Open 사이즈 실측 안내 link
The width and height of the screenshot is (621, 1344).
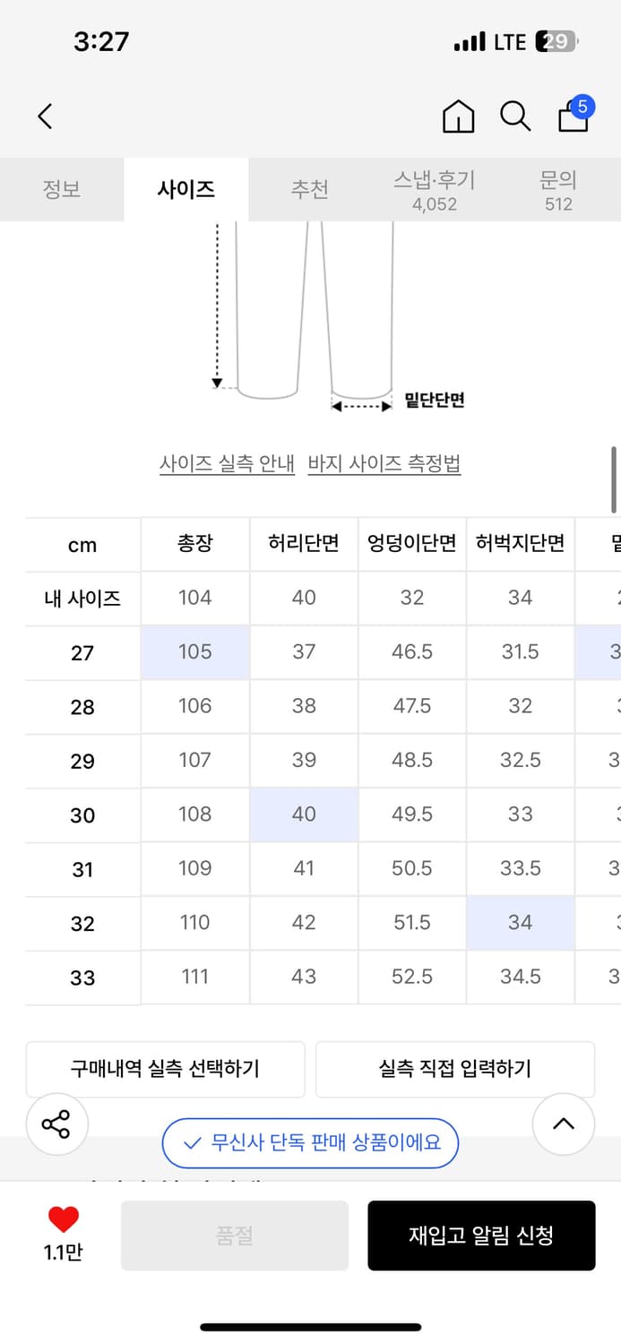[x=227, y=466]
